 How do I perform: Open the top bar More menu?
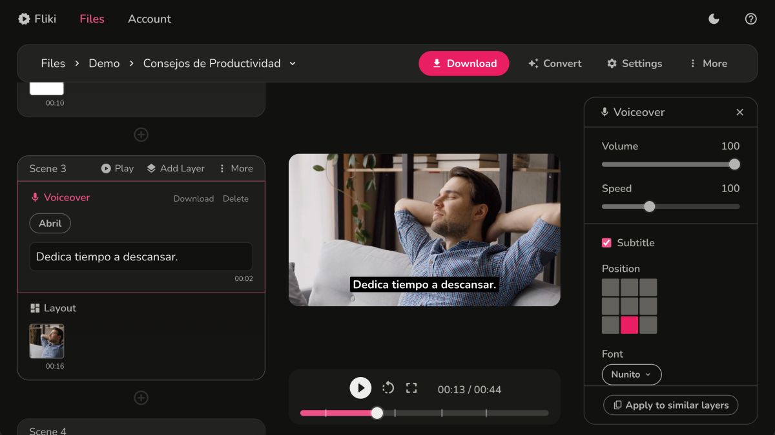(x=708, y=63)
